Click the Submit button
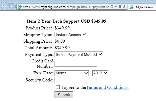 64,95
